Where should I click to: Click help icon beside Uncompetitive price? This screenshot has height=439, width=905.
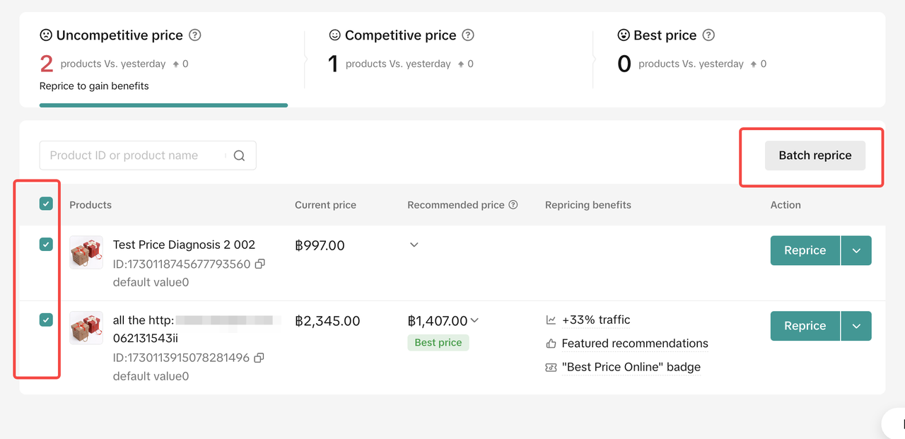(x=195, y=35)
